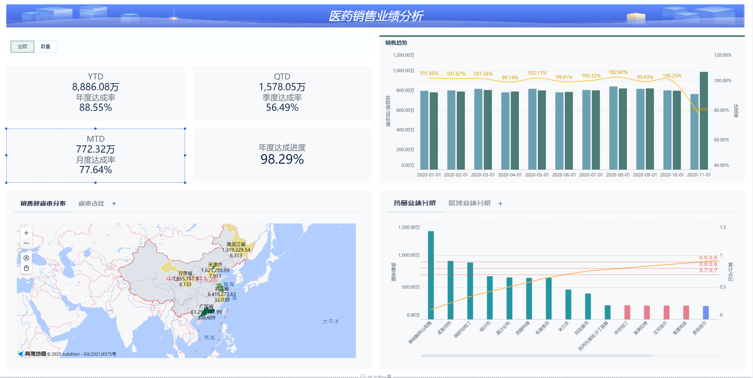Select the 药品业绩分析 tab

(414, 203)
